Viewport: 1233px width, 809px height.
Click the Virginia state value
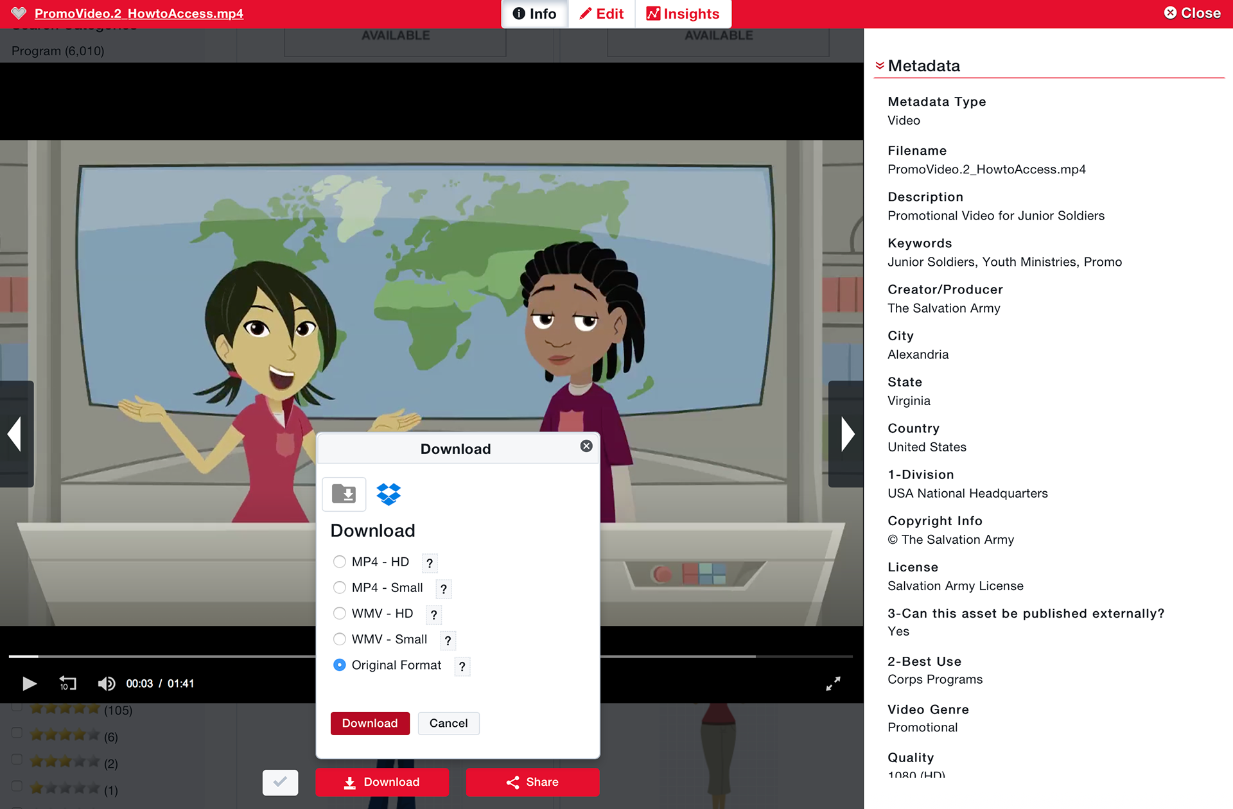point(909,401)
